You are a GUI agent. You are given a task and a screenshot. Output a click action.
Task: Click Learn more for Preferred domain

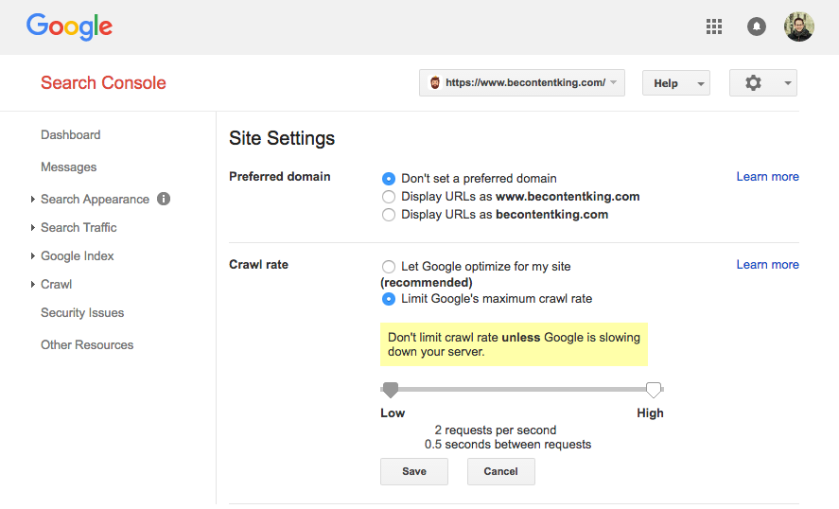coord(767,177)
